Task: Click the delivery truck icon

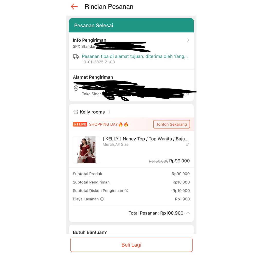Action: [76, 57]
